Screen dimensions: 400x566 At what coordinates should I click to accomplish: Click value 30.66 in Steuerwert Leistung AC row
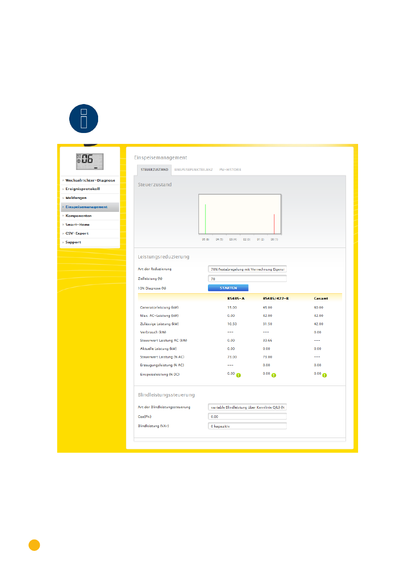(268, 340)
